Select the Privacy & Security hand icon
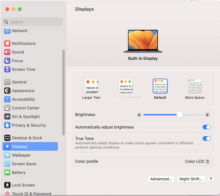 click(x=7, y=125)
